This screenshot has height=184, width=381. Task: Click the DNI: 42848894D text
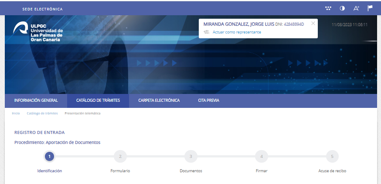[289, 24]
